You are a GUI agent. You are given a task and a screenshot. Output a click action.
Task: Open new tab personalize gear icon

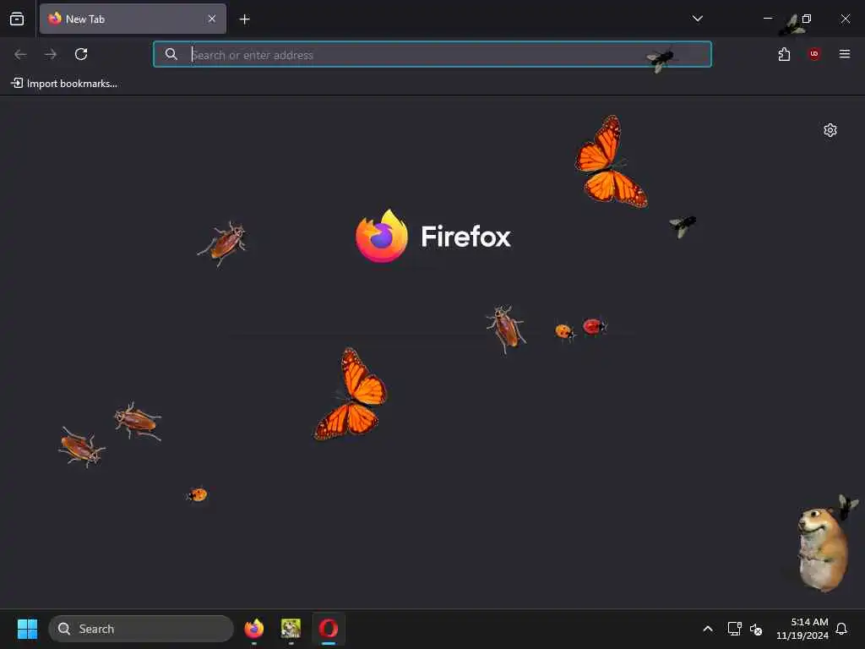coord(830,130)
